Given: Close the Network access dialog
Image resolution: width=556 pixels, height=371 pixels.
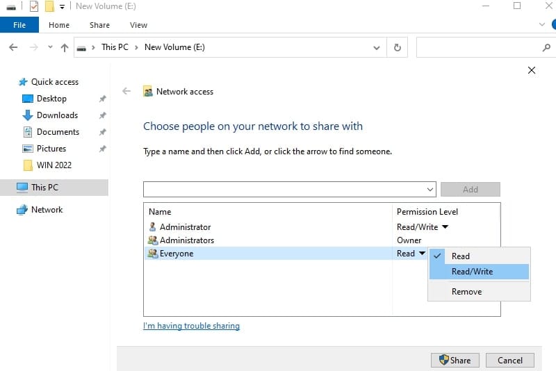Looking at the screenshot, I should click(531, 70).
